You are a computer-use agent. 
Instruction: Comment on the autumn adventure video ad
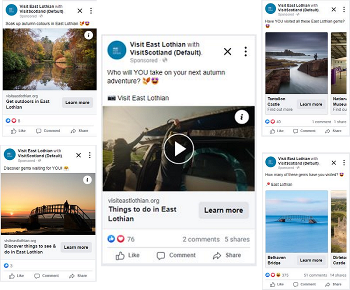coord(176,256)
